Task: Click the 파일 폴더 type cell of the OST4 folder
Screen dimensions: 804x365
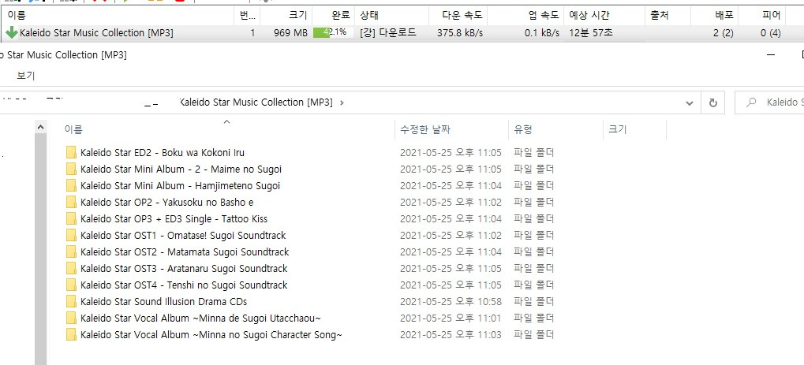Action: click(x=534, y=285)
